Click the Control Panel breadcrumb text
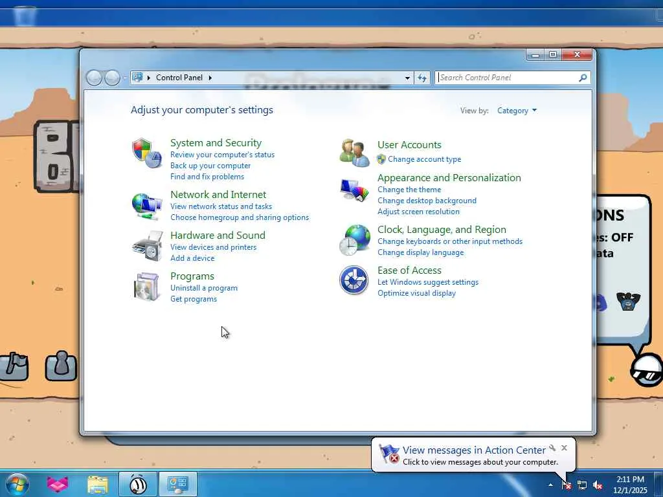Image resolution: width=663 pixels, height=497 pixels. (x=179, y=78)
